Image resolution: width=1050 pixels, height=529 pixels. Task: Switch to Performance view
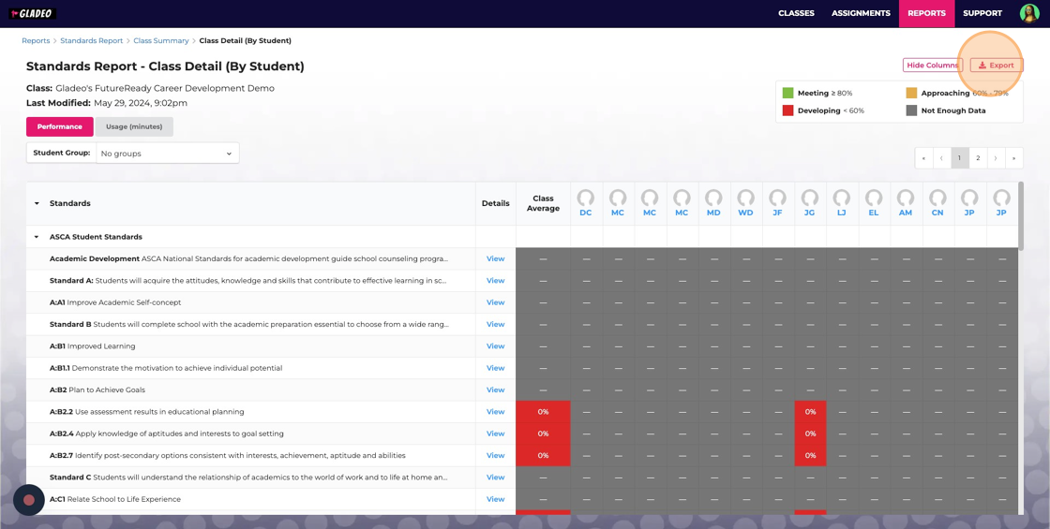point(60,126)
